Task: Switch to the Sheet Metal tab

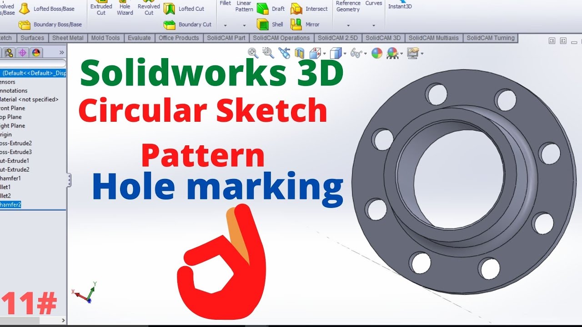Action: pos(68,38)
